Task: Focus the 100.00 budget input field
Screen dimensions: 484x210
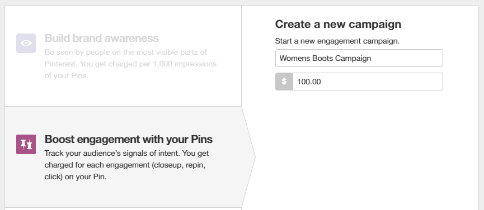Action: (x=368, y=82)
